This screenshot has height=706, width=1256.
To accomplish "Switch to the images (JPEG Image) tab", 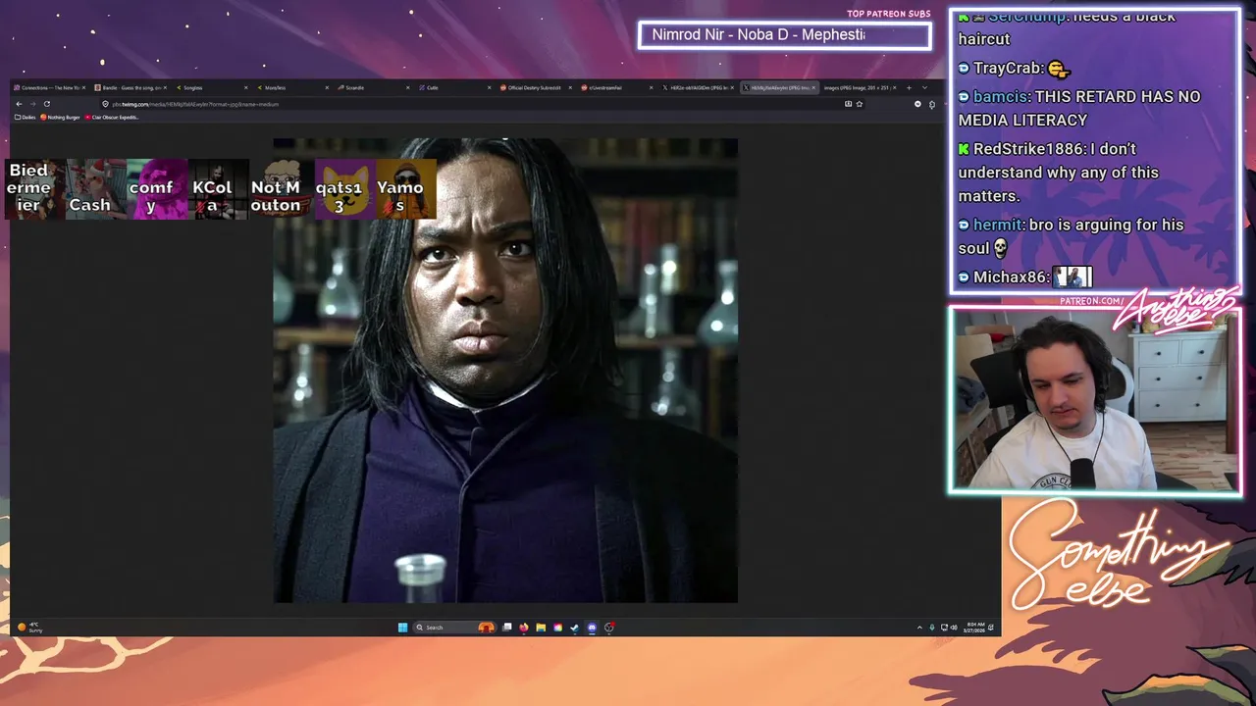I will point(859,87).
